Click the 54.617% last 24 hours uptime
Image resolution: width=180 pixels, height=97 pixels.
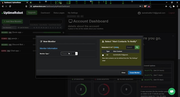[148, 70]
